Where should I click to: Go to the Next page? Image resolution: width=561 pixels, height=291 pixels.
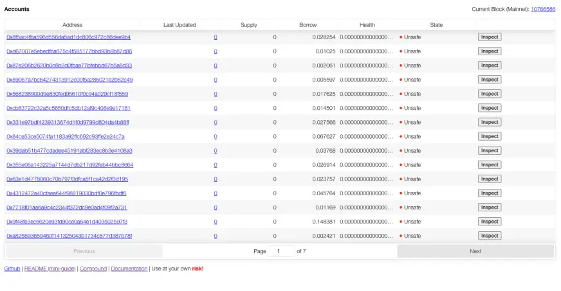475,251
